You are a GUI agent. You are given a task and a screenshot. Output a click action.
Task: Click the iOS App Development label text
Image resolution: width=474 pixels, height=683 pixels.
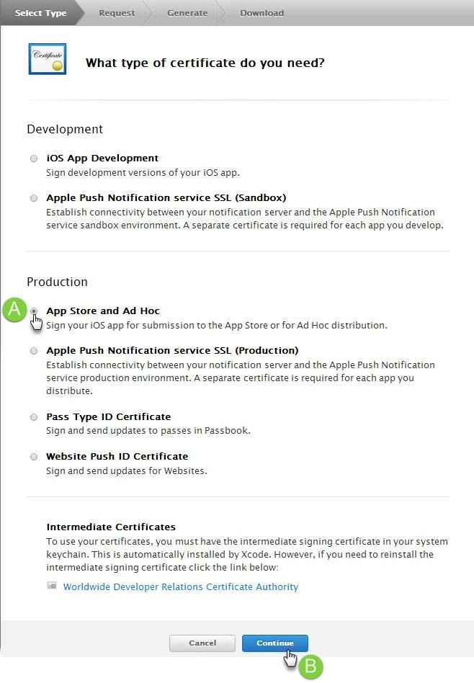(x=102, y=159)
